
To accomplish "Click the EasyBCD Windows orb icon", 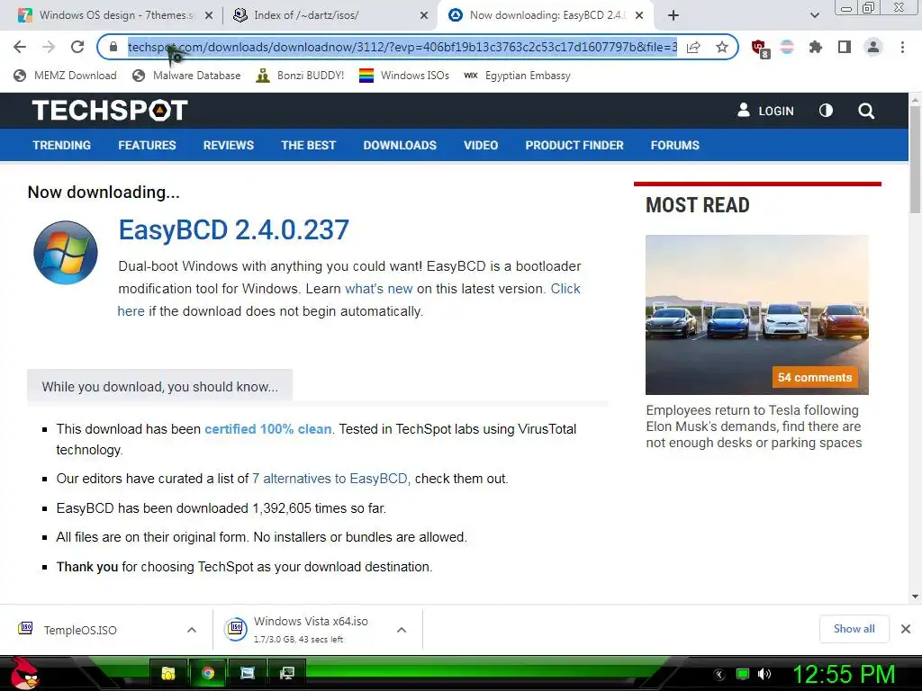I will pos(65,253).
